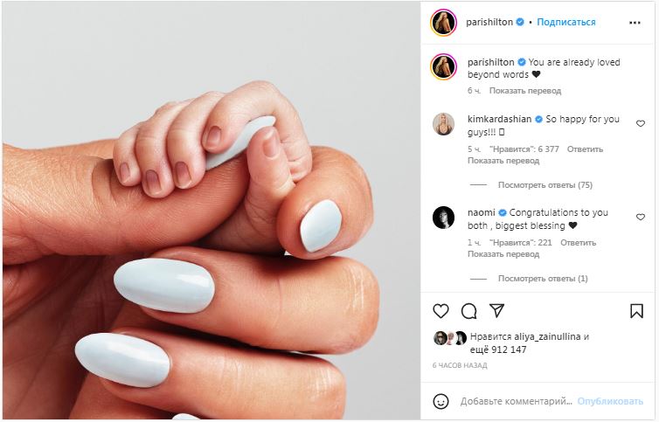Open the emoji picker smiley icon
The height and width of the screenshot is (422, 659).
tap(440, 401)
